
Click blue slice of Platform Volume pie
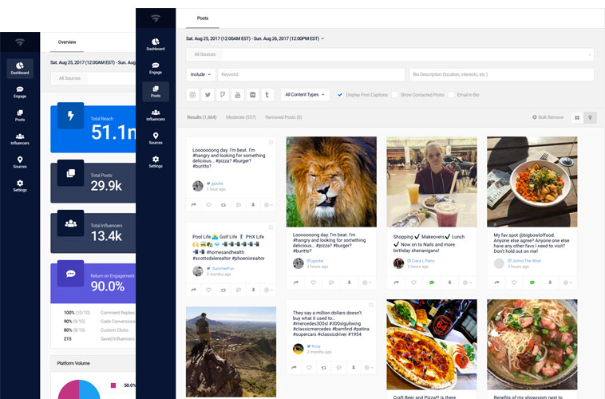click(90, 389)
